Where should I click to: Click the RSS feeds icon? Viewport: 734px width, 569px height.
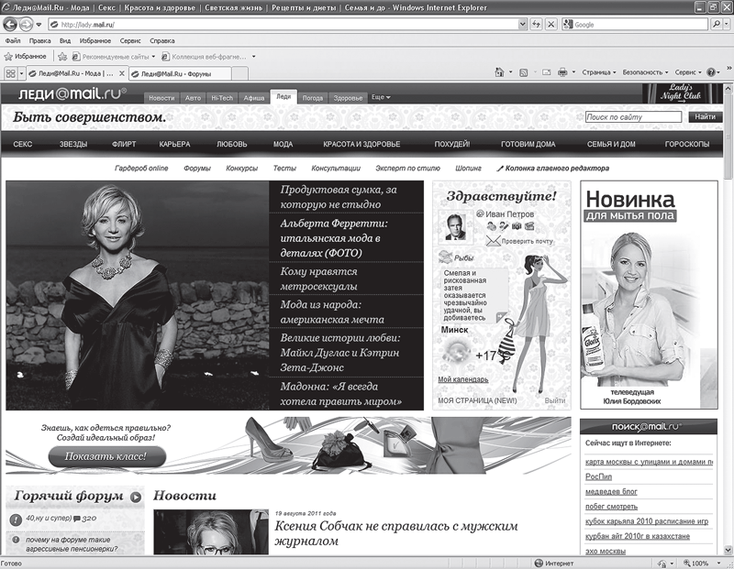pos(524,72)
